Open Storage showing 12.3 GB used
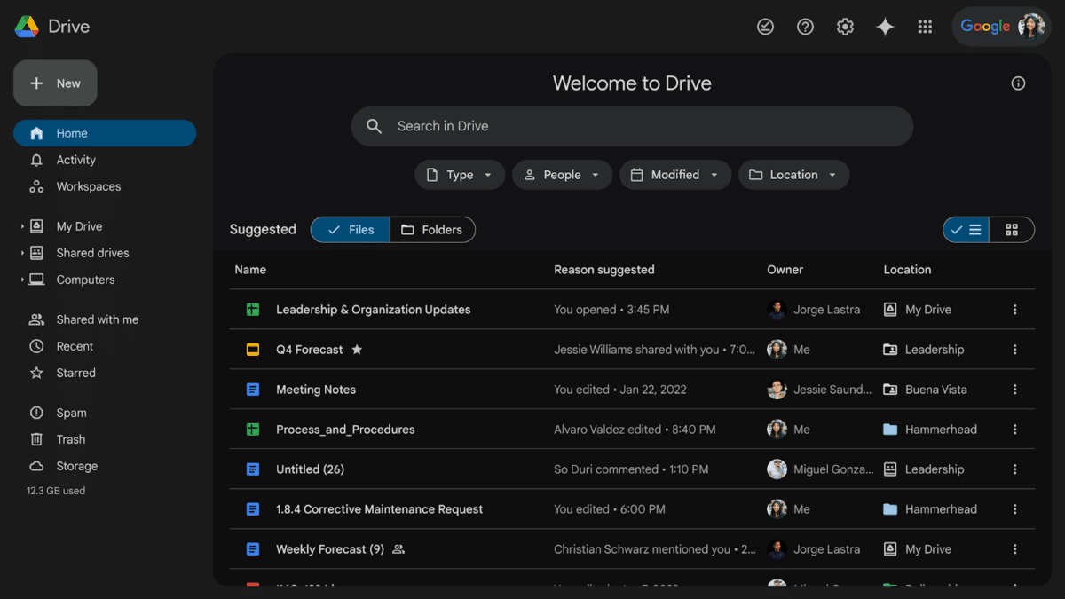Image resolution: width=1065 pixels, height=599 pixels. click(x=75, y=466)
